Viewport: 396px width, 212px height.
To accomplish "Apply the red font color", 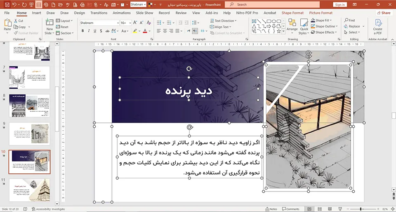I will pos(145,31).
